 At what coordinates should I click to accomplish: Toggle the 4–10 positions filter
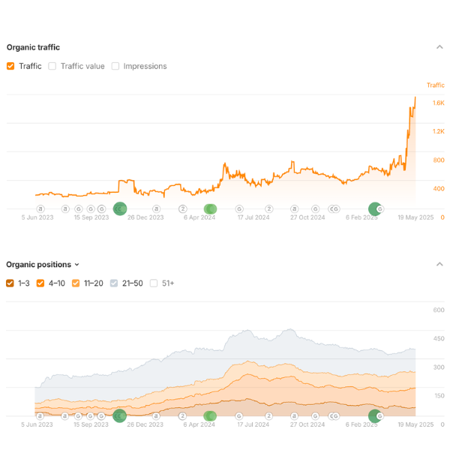[40, 283]
